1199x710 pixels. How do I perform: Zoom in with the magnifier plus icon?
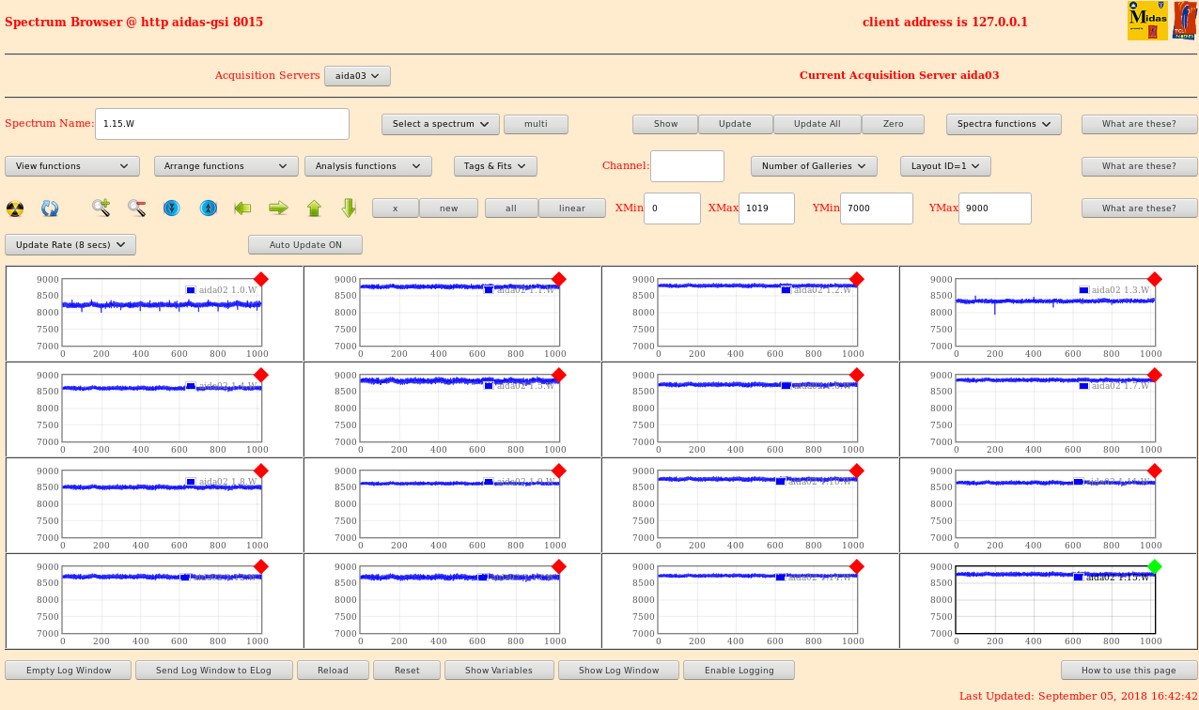[101, 208]
